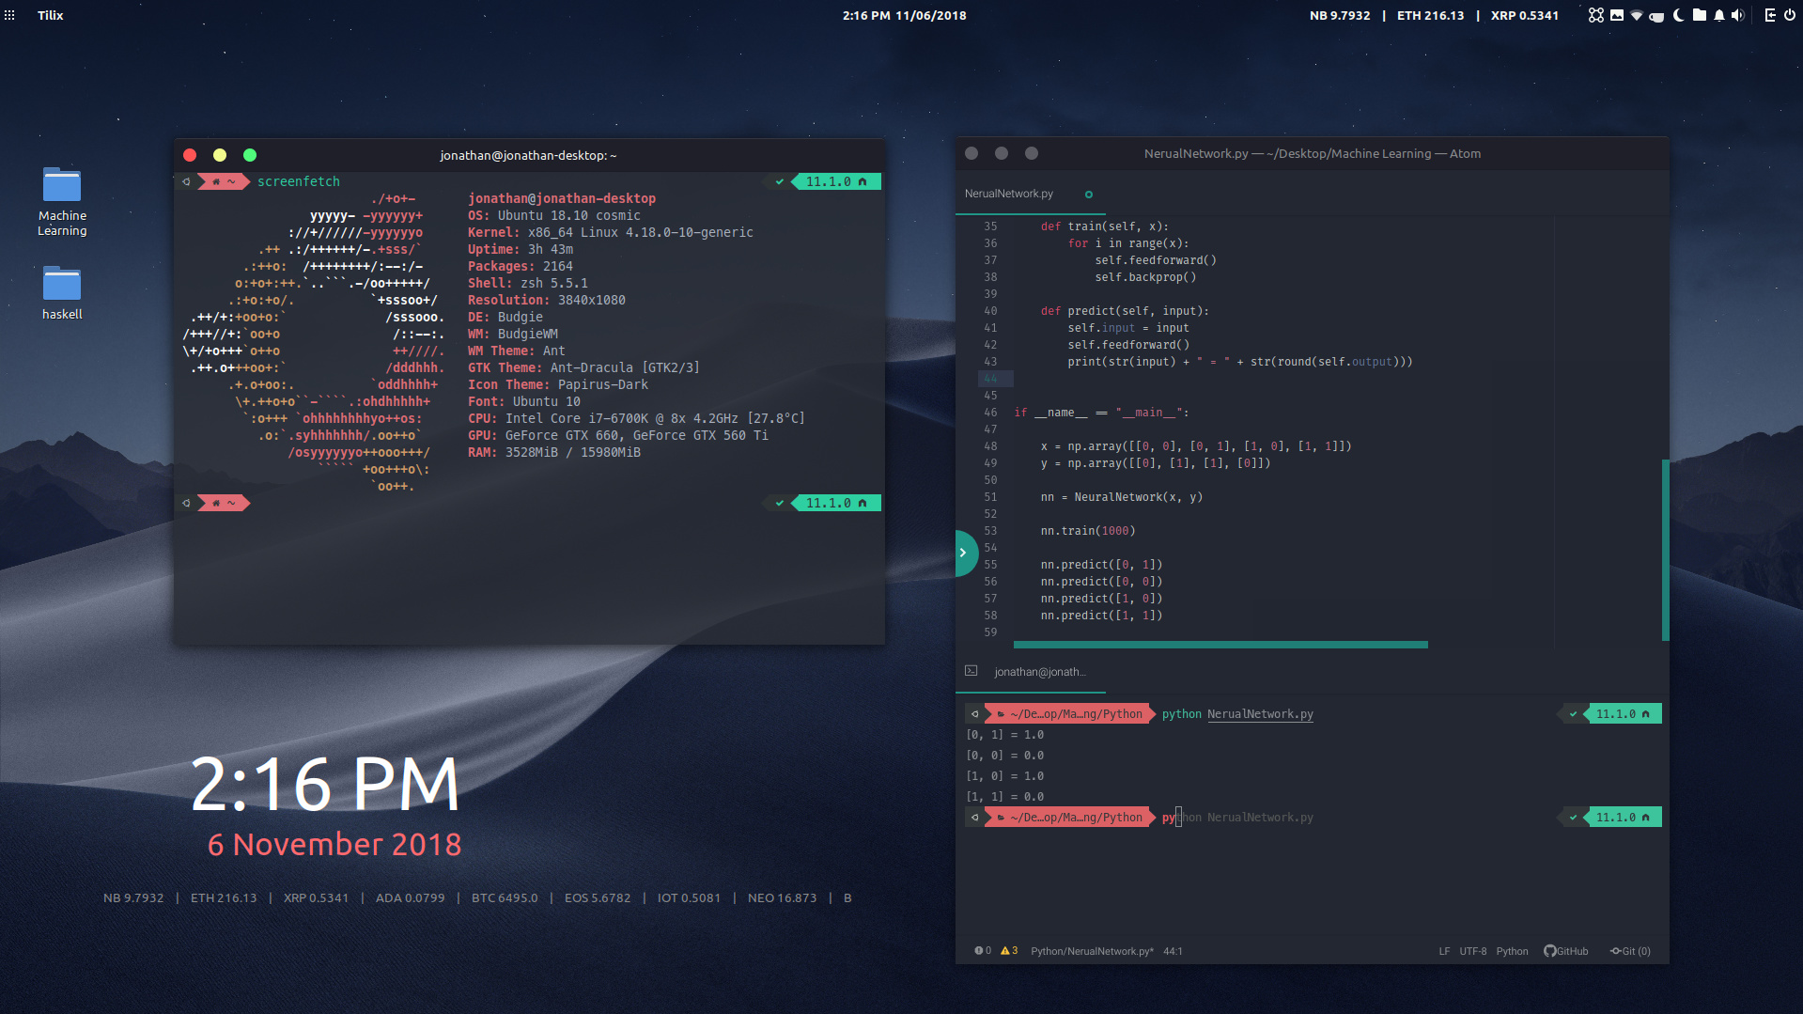Click the GitHub status bar button

(x=1566, y=951)
